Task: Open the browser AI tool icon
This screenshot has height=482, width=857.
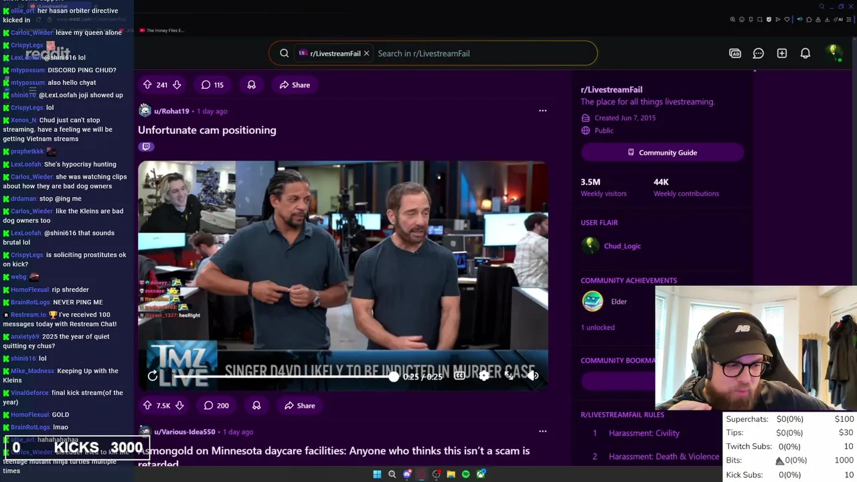Action: pos(839,19)
